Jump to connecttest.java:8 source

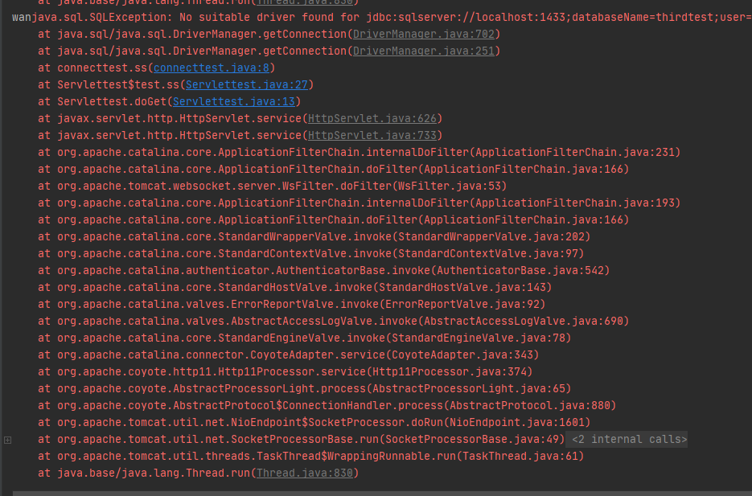tap(211, 68)
